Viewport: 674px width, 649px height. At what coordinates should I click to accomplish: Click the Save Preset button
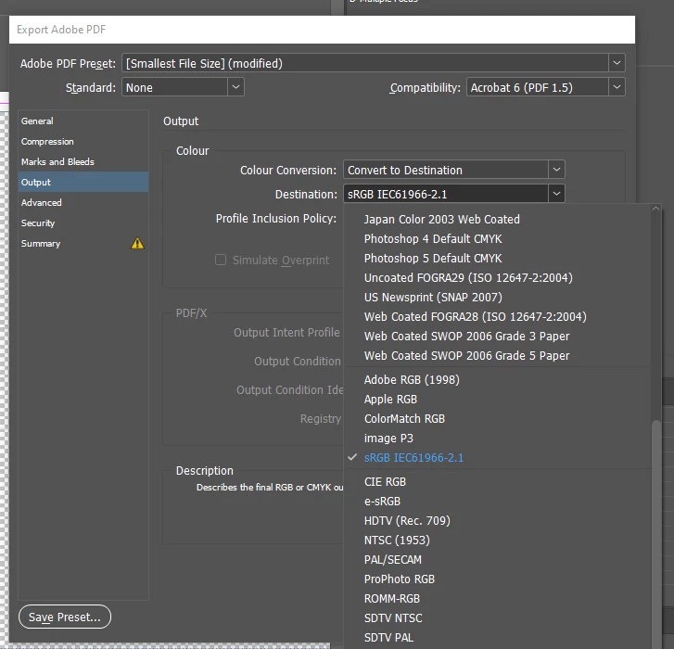click(x=65, y=617)
